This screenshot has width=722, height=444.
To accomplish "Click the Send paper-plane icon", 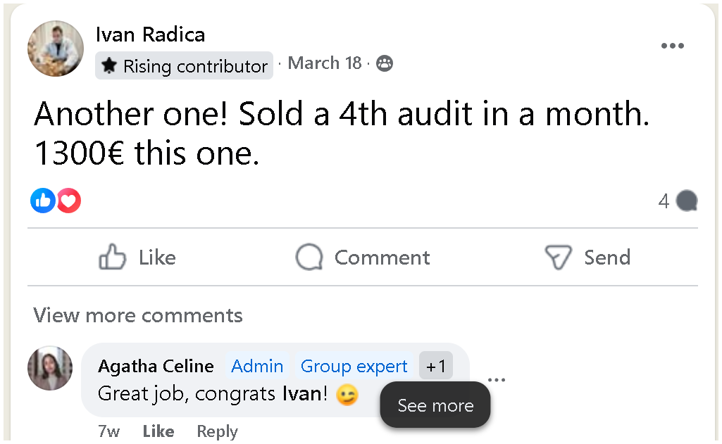I will 557,257.
